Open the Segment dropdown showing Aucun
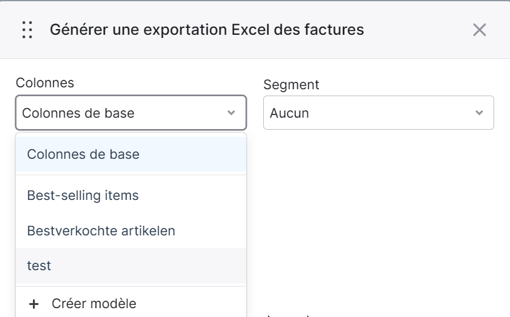 [x=378, y=113]
